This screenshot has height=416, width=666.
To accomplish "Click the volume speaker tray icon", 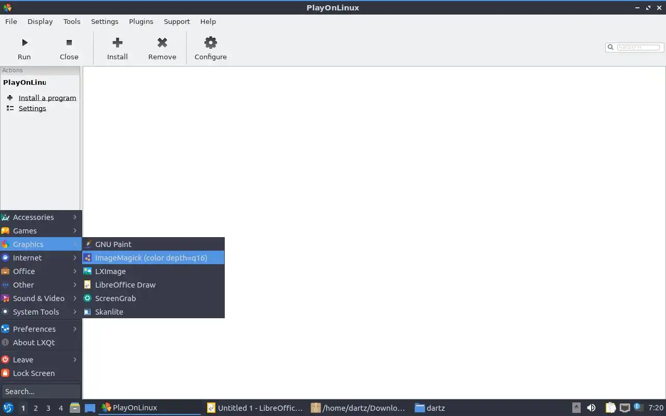I will 591,408.
